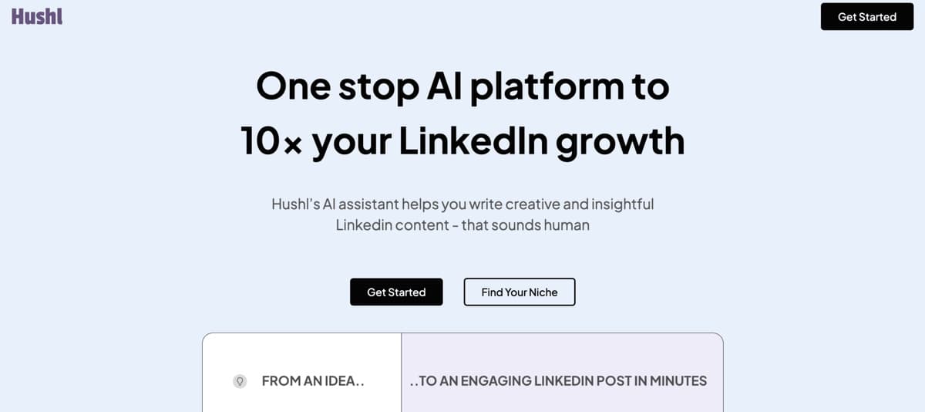Click the word platform in the headline
The image size is (925, 412).
tap(547, 87)
